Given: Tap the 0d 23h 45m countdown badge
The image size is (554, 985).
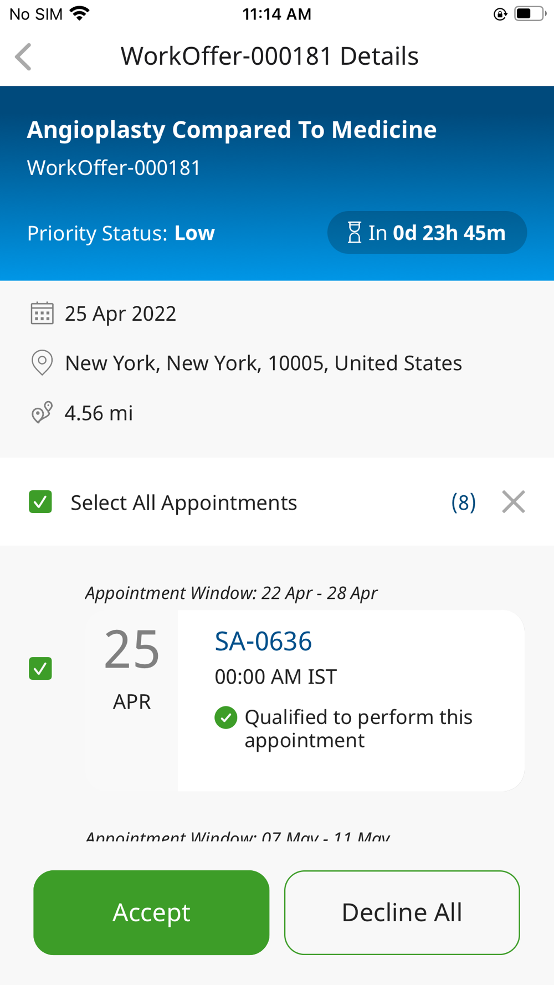Looking at the screenshot, I should pyautogui.click(x=427, y=233).
